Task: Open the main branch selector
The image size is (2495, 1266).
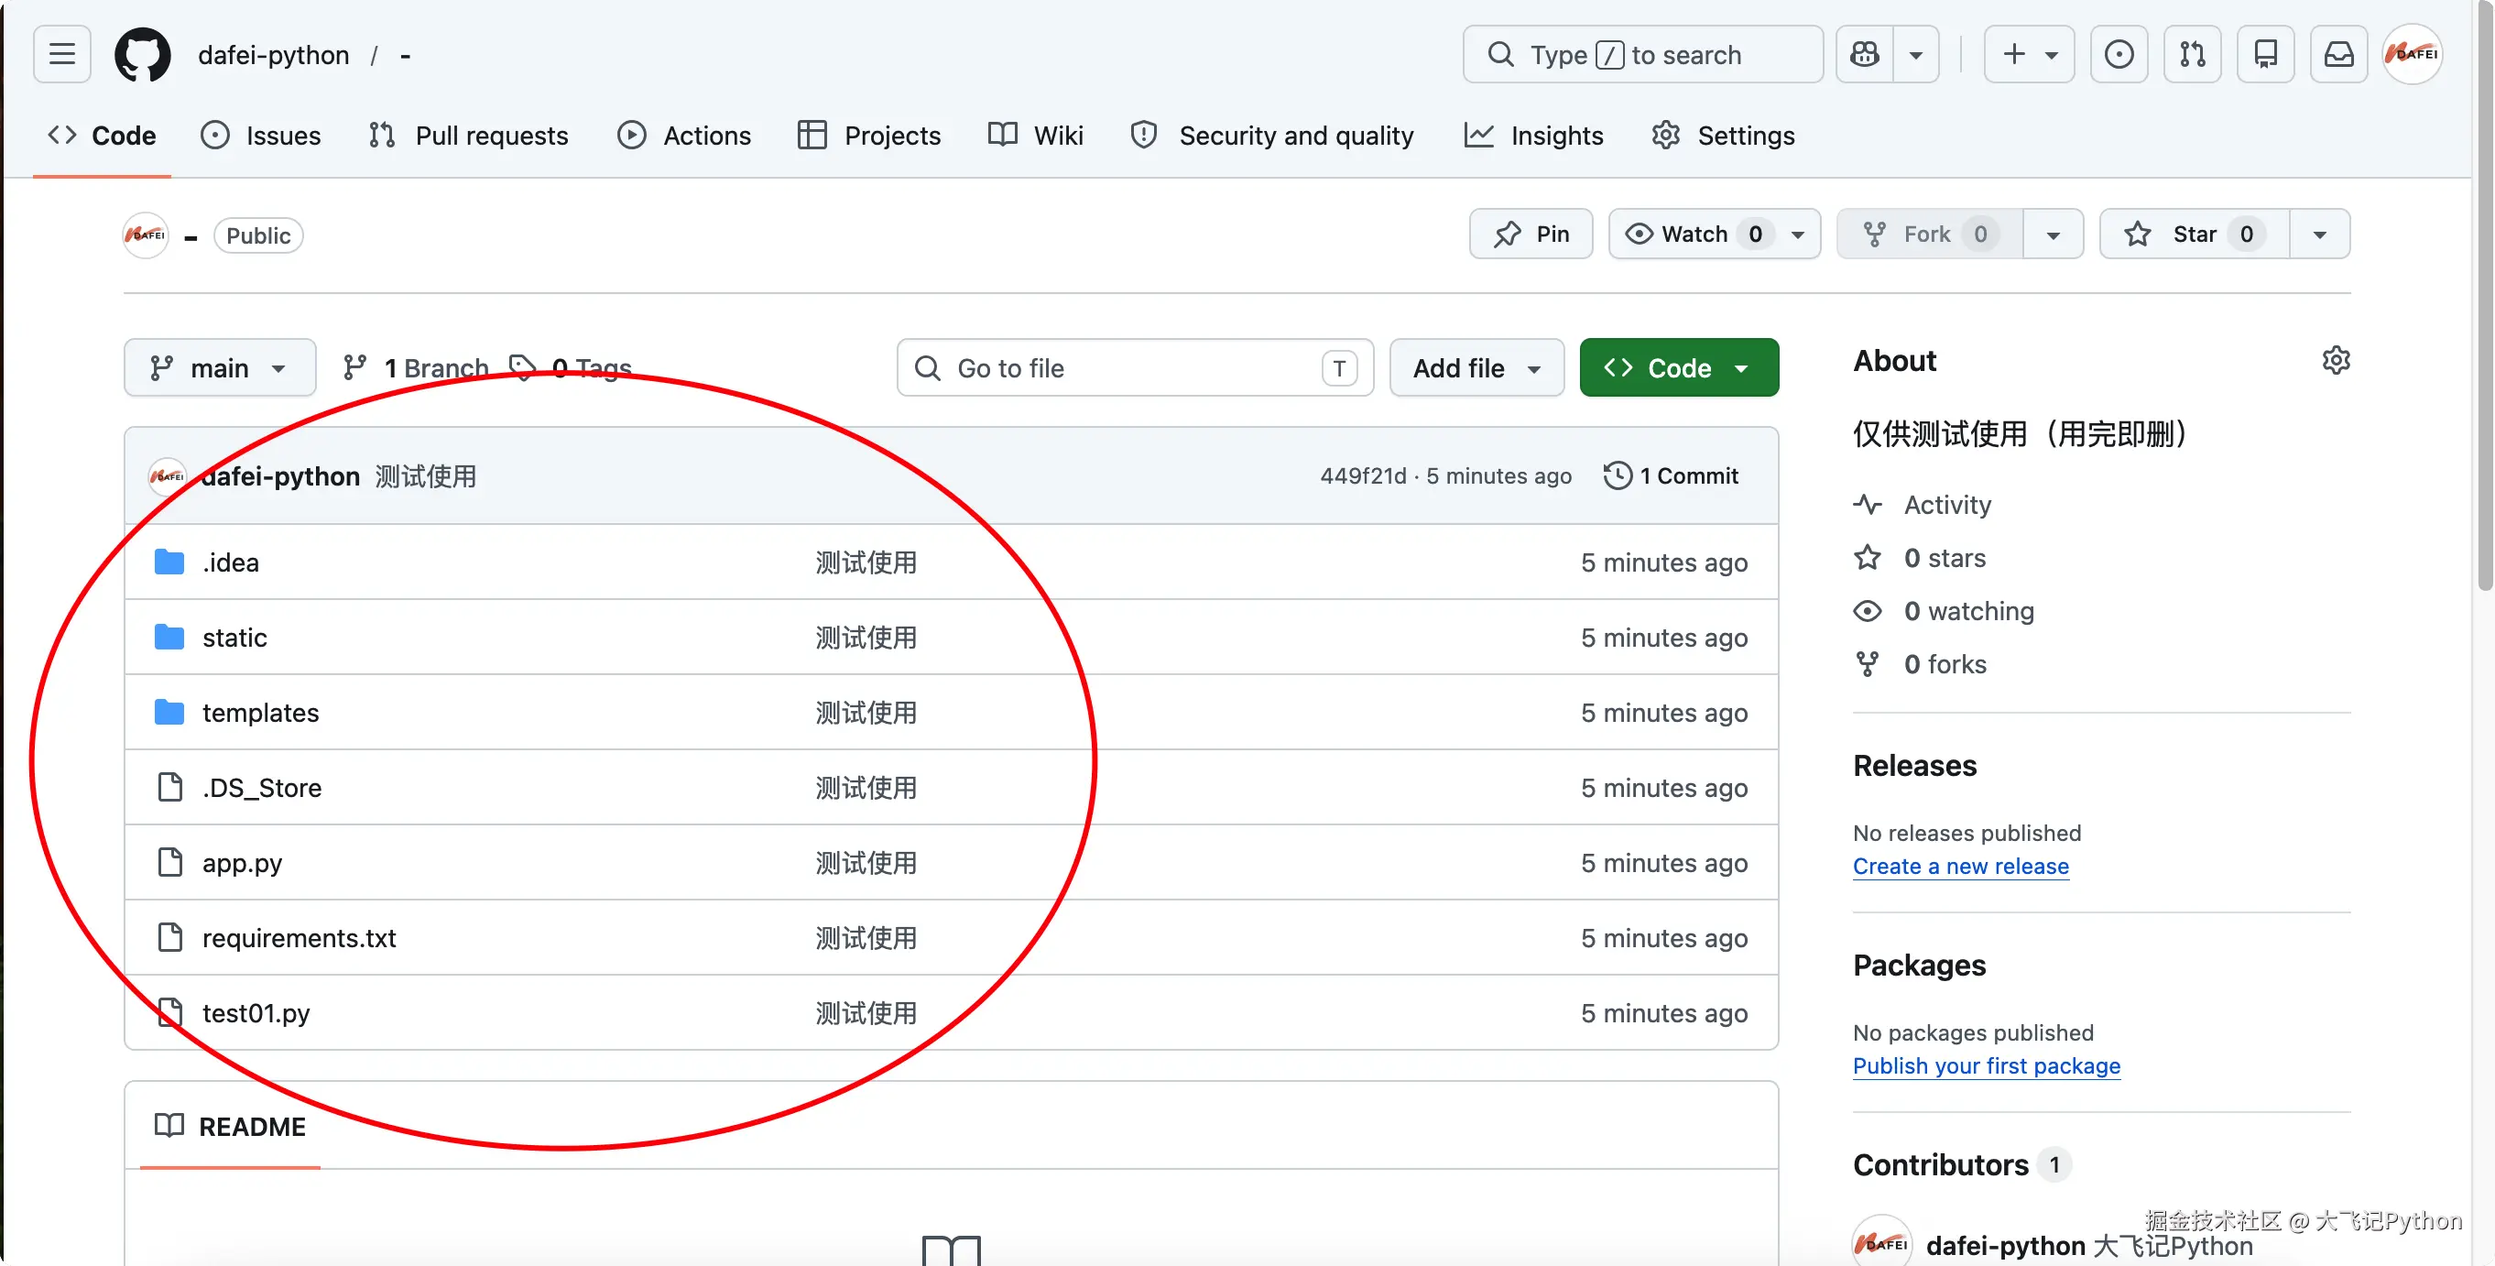Action: 220,367
